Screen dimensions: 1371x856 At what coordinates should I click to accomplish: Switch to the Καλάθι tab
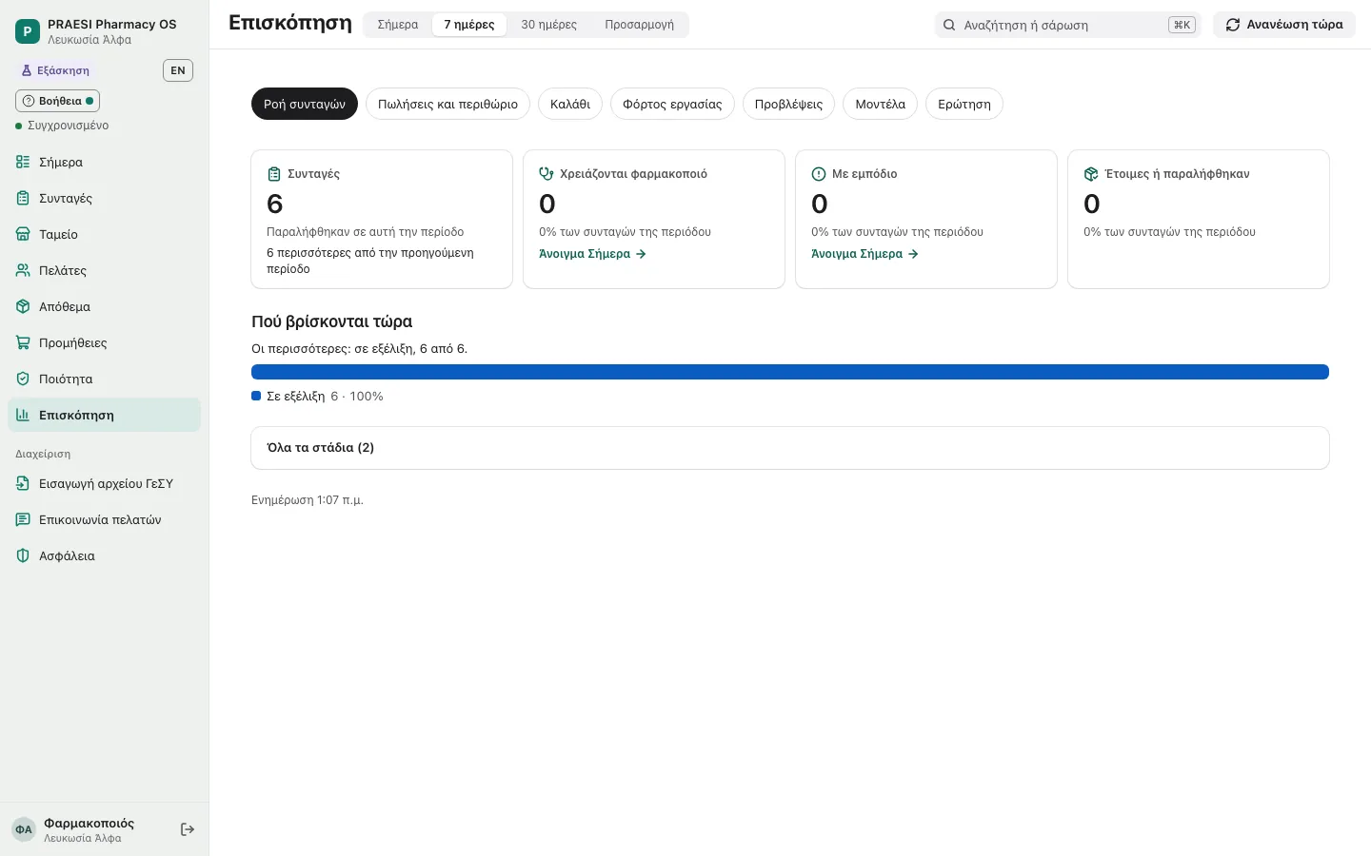(x=570, y=104)
